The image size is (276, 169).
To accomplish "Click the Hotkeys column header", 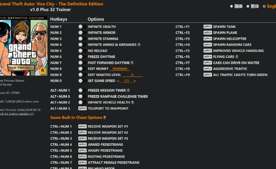I will [x=58, y=19].
